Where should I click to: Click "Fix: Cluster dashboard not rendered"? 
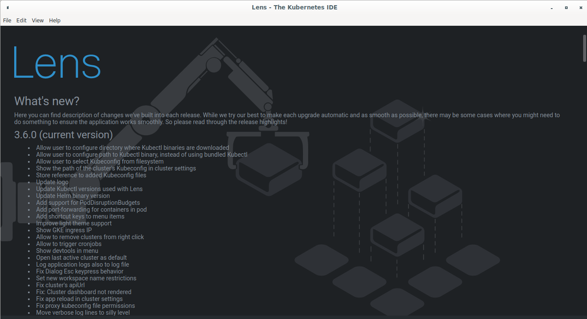[x=83, y=292]
